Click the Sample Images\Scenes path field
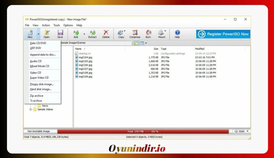The image size is (274, 158). [x=96, y=43]
